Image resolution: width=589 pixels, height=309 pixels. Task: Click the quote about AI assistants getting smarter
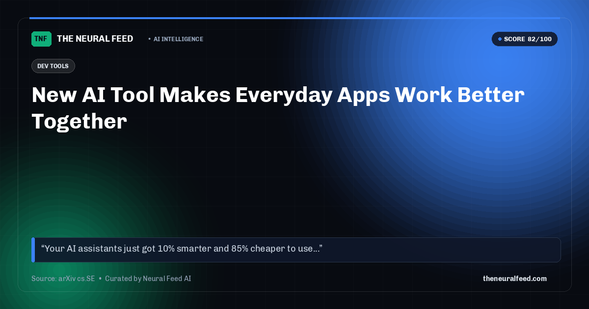coord(296,250)
